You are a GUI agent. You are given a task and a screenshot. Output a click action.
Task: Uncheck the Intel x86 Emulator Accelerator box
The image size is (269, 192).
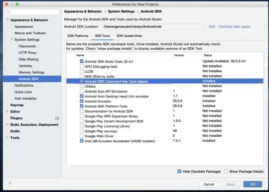point(82,141)
